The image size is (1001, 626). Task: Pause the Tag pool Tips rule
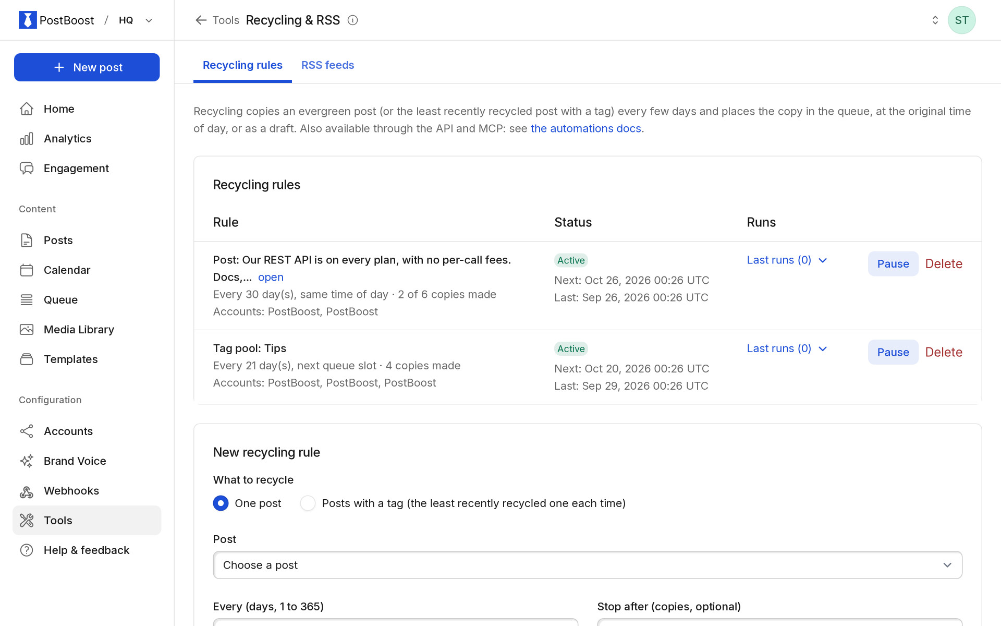[893, 352]
